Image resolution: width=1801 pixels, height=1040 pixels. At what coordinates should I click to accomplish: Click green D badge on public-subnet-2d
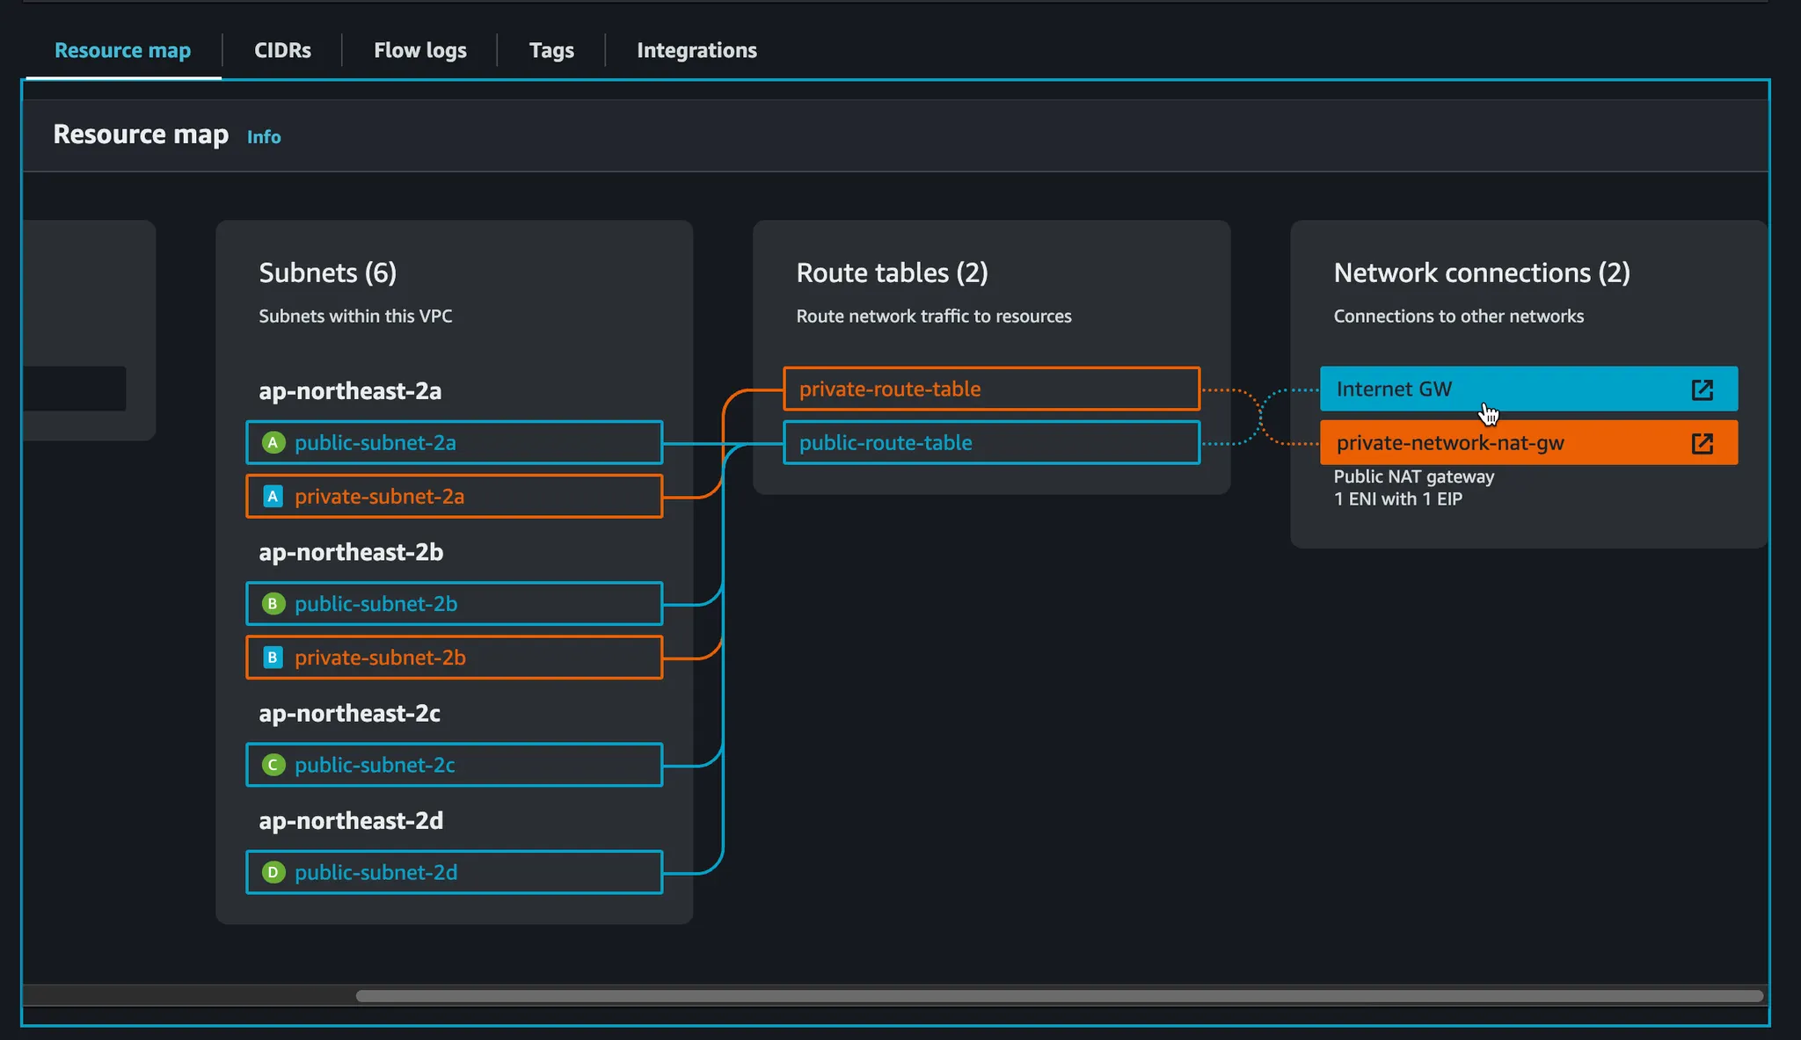(x=273, y=872)
